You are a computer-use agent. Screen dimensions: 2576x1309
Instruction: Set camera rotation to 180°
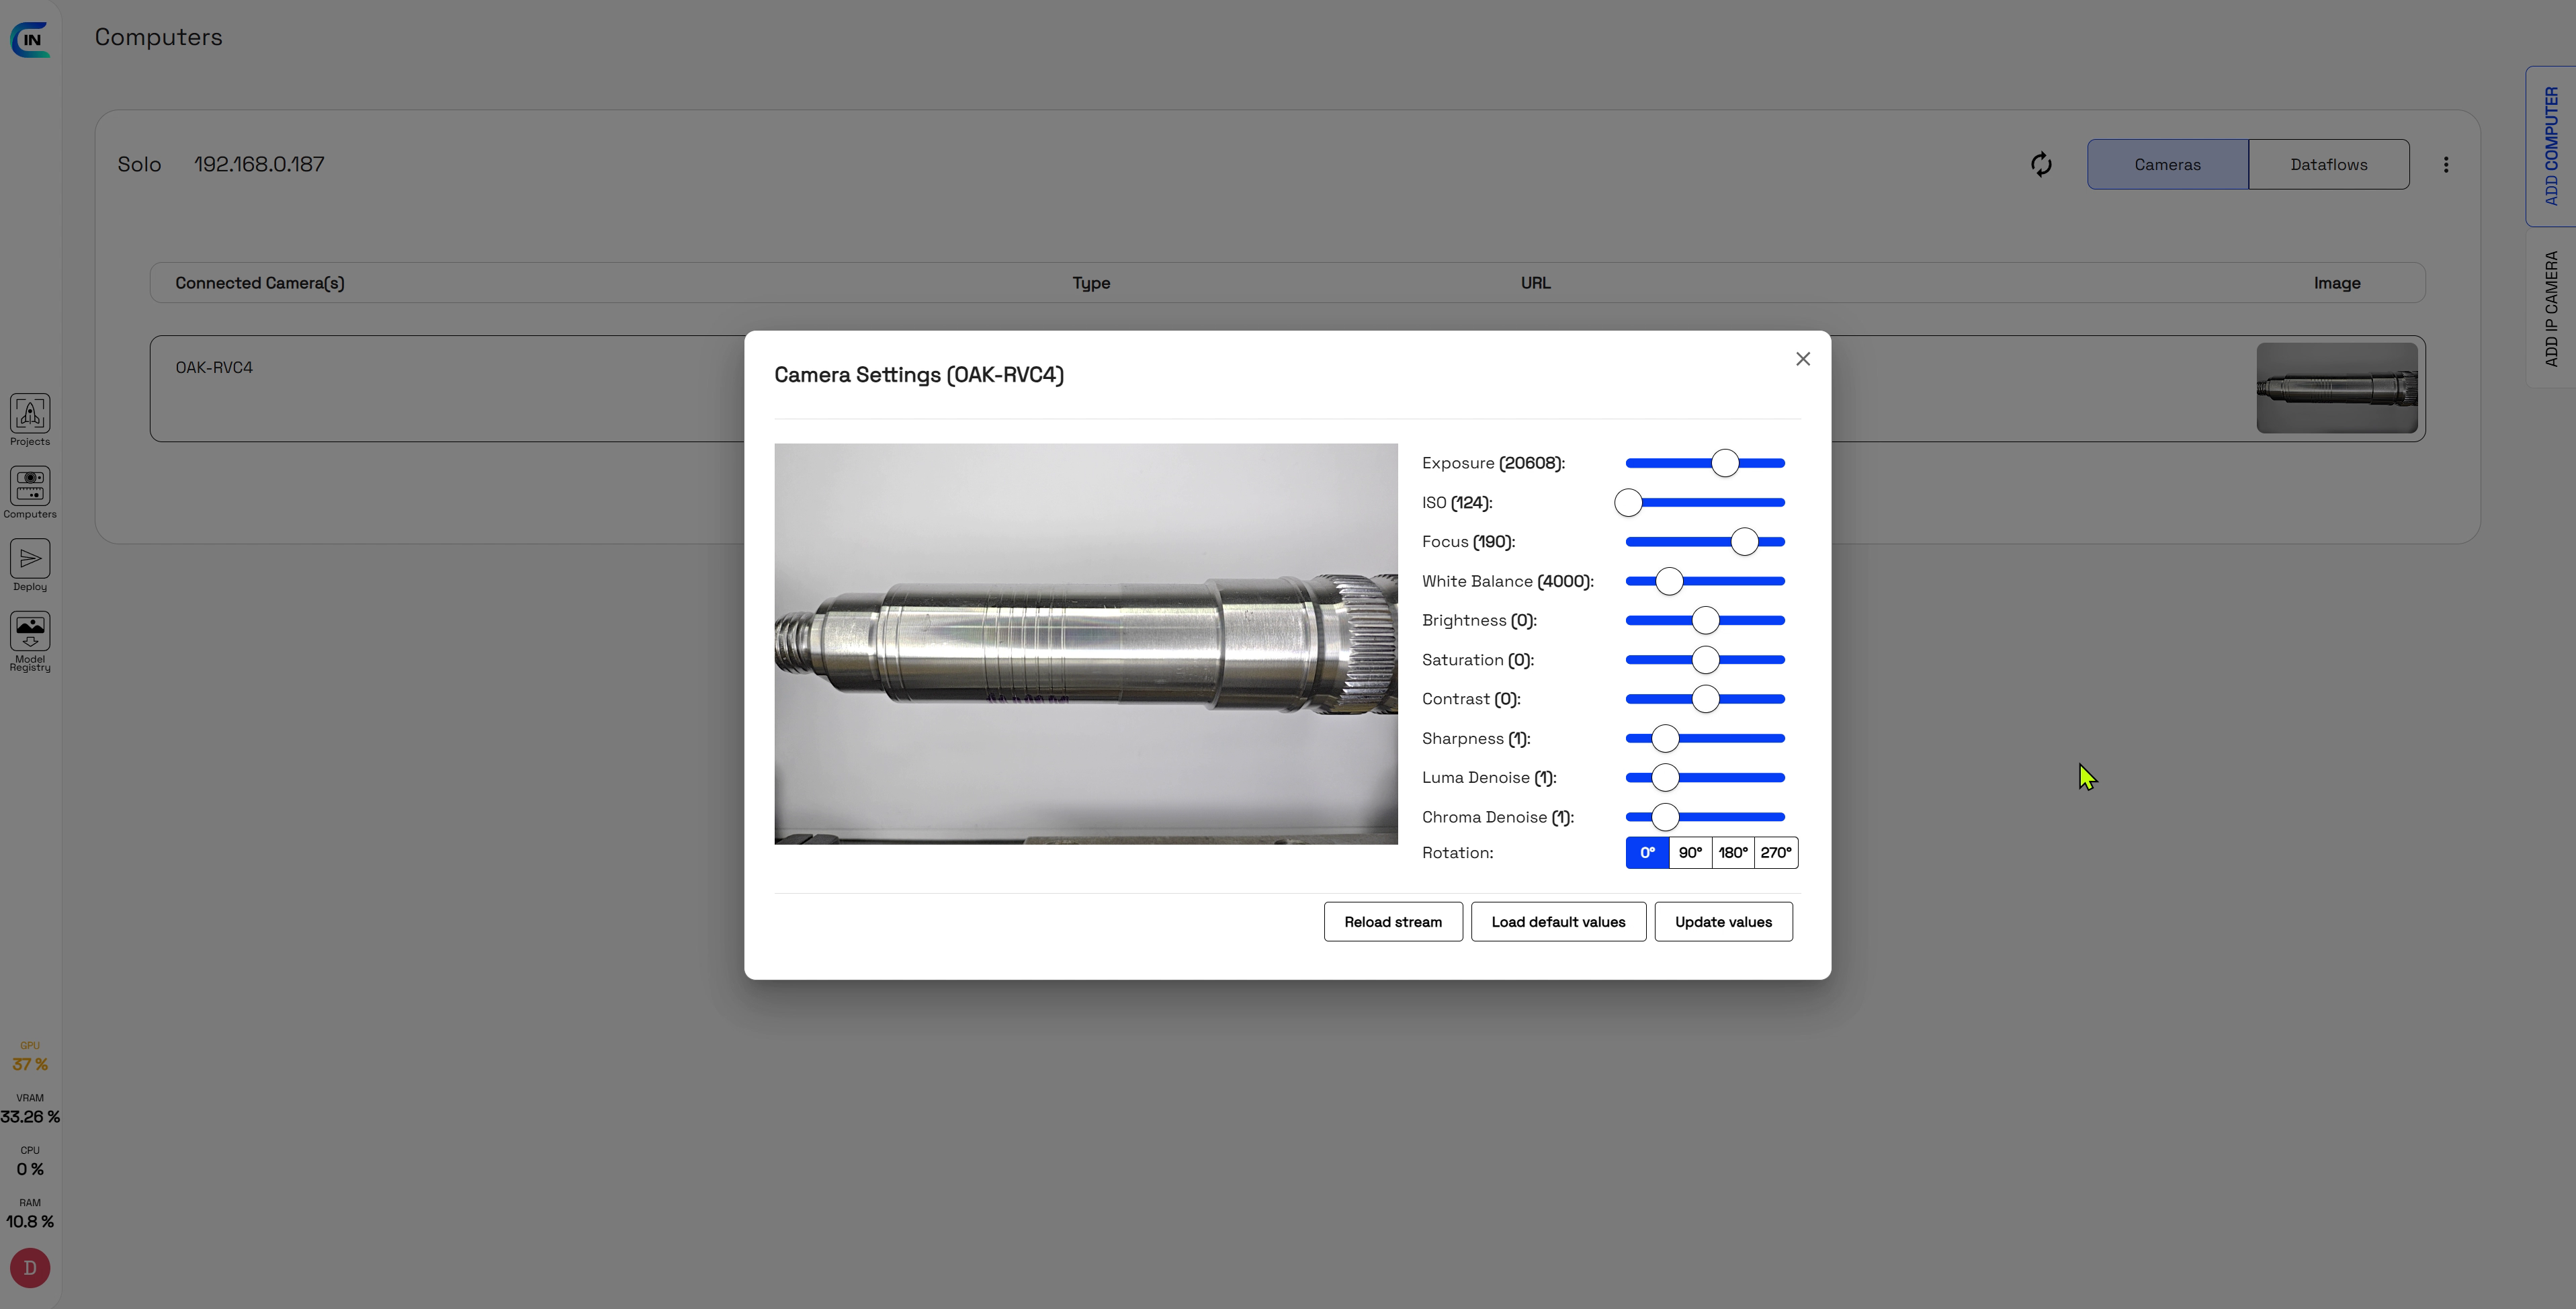pyautogui.click(x=1733, y=852)
